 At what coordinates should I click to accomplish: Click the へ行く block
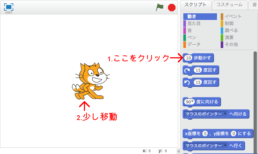(x=214, y=146)
